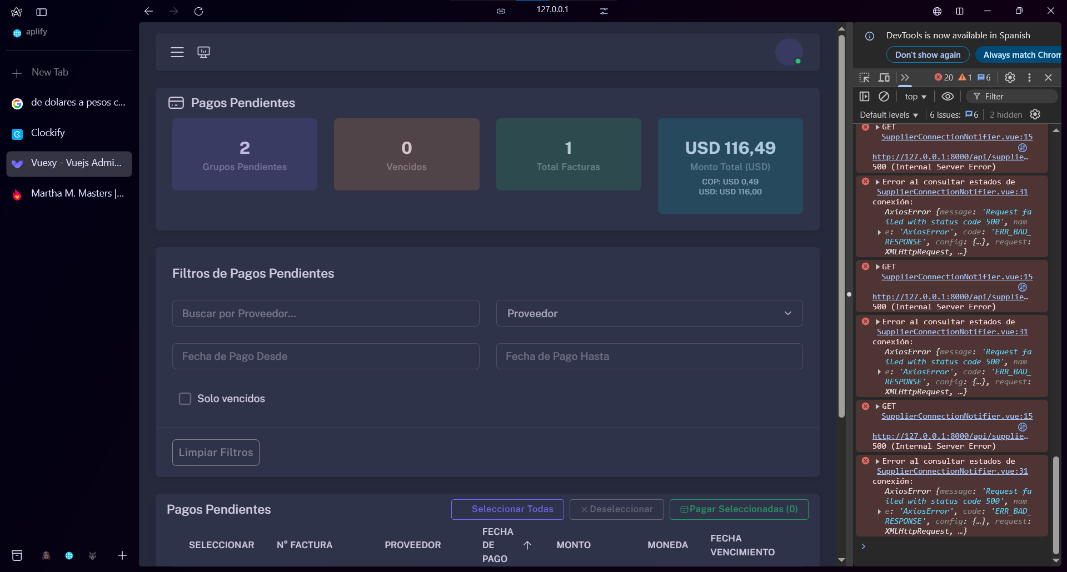Viewport: 1067px width, 572px height.
Task: Click the browser reload button
Action: pos(198,11)
